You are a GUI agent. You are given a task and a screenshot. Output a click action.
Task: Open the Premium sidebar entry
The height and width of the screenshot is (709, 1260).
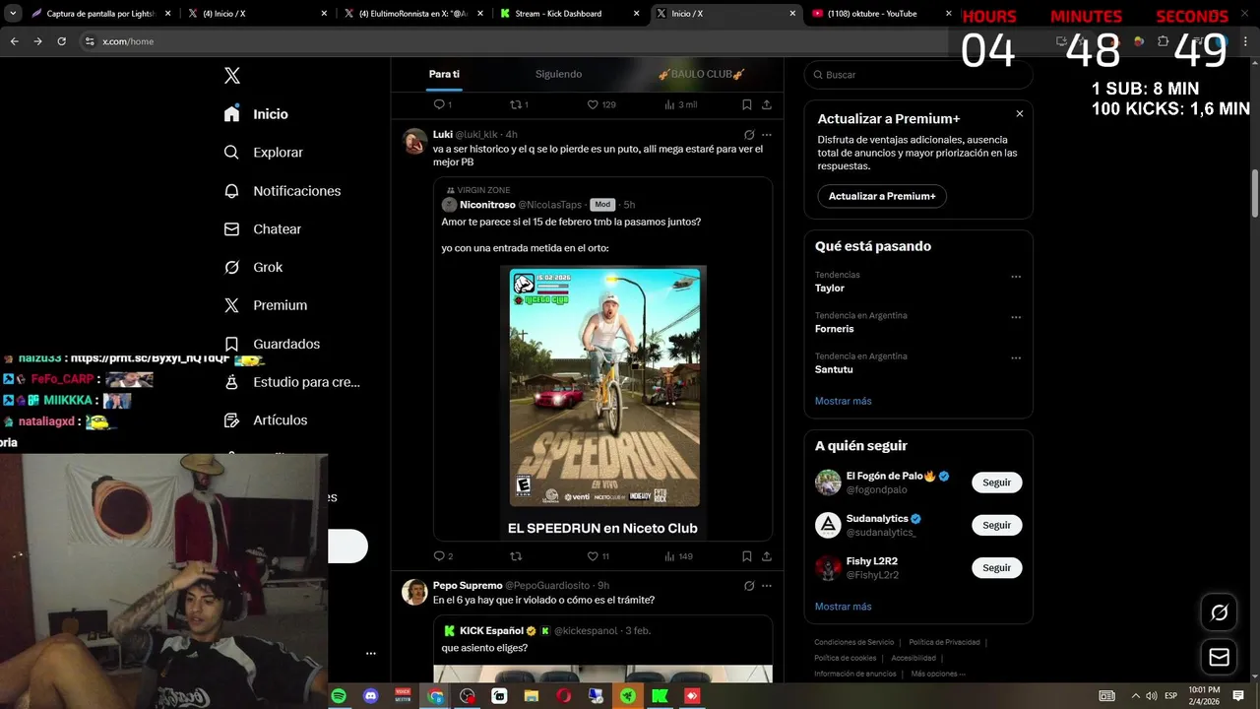coord(265,305)
